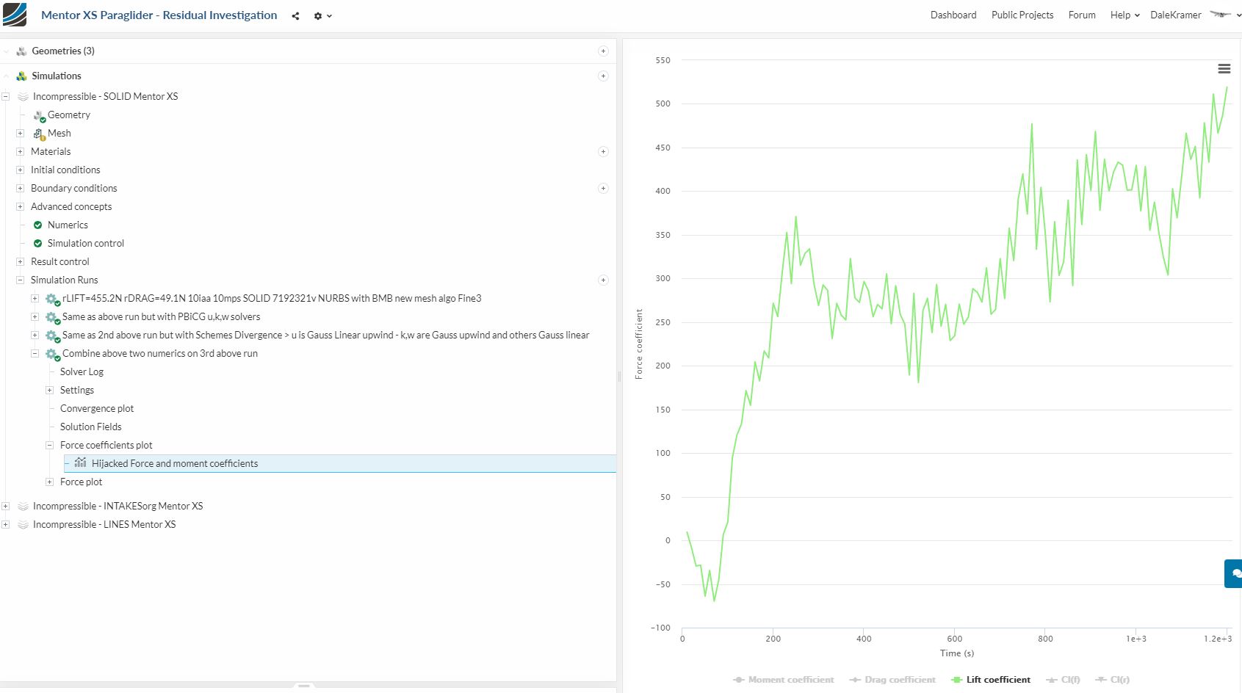This screenshot has width=1242, height=693.
Task: Expand the Mesh tree node
Action: tap(21, 134)
